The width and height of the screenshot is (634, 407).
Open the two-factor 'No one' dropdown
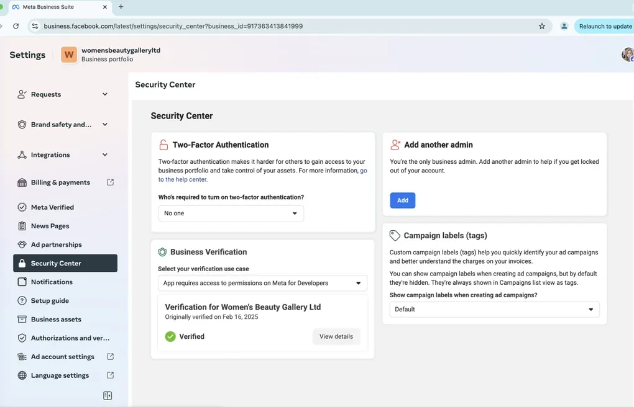(x=231, y=213)
